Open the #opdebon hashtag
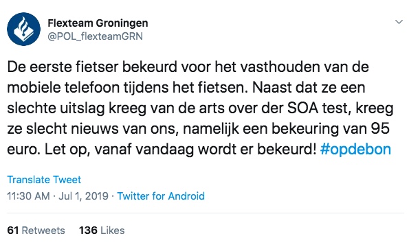 coord(355,150)
